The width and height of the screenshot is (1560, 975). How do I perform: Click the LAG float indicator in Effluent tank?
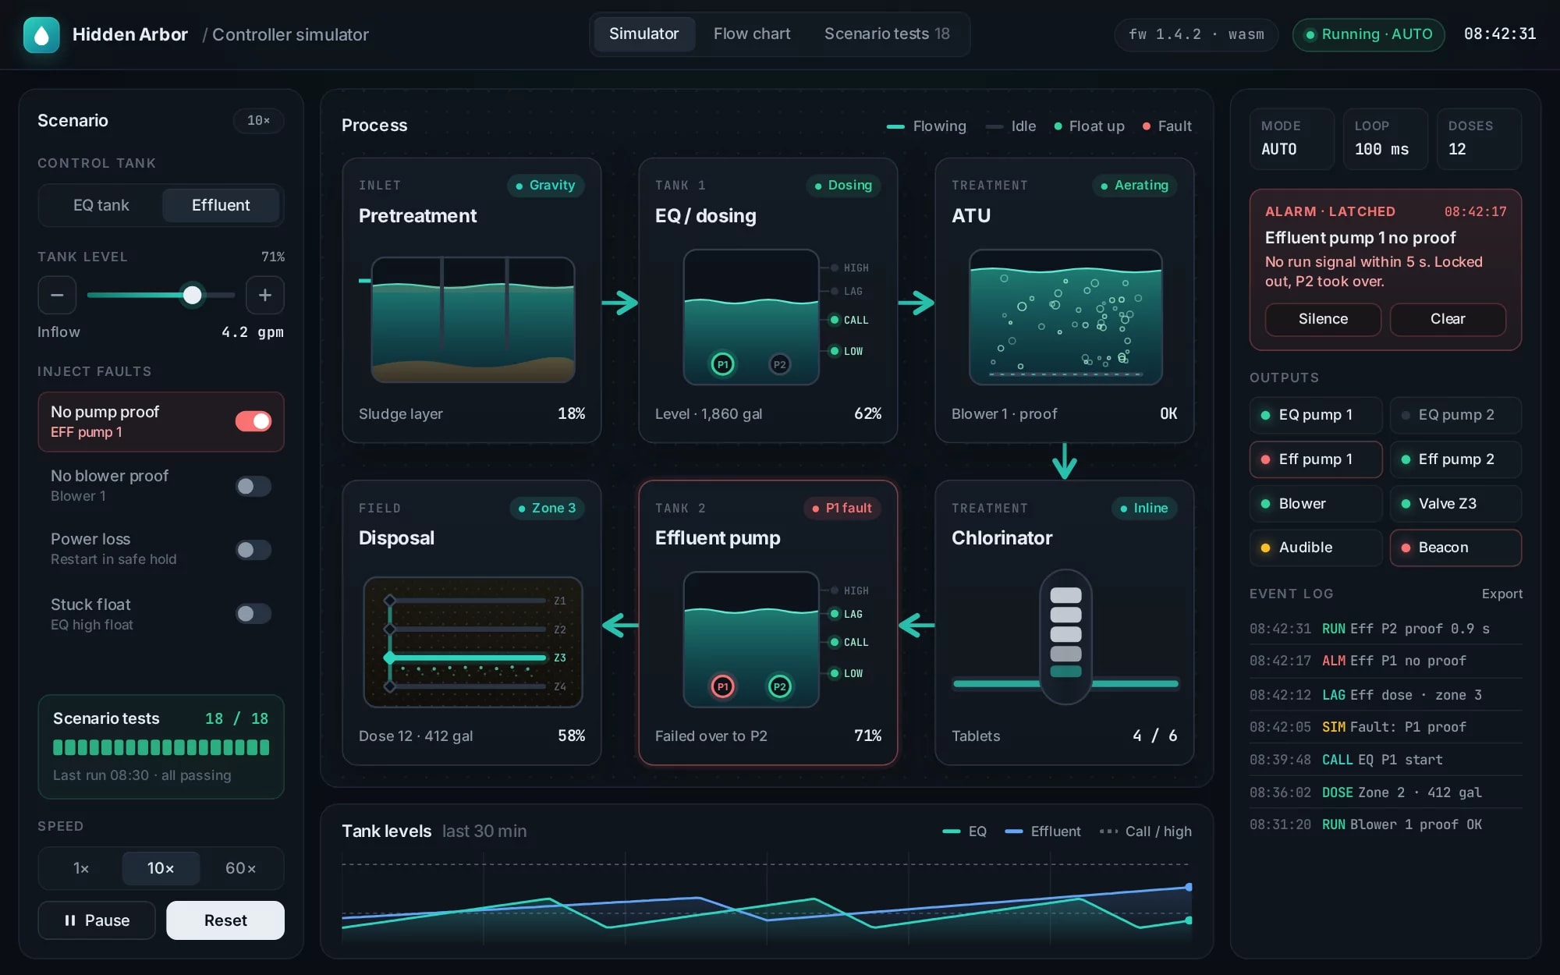(x=847, y=614)
